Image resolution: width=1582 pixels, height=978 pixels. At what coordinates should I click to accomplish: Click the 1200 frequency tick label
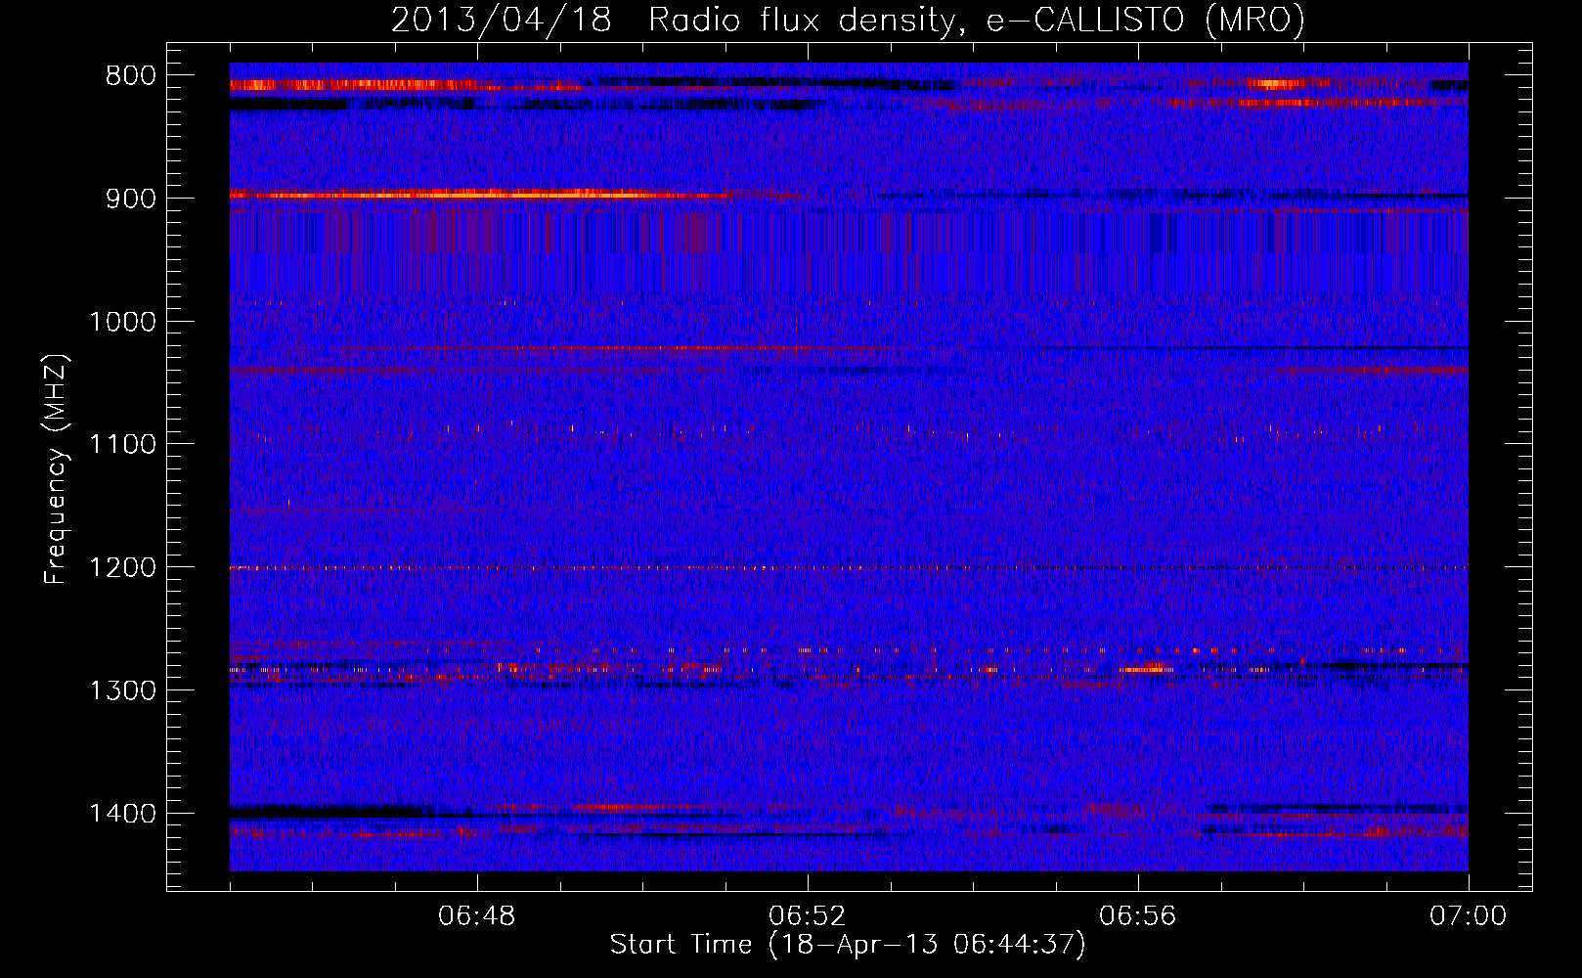tap(123, 567)
